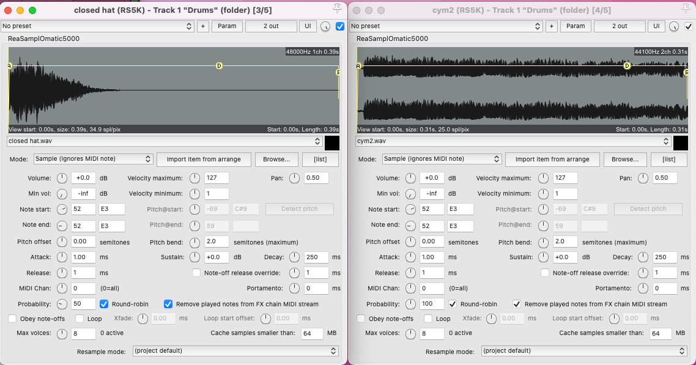Click the Probability knob in cym2 window
The image size is (696, 365).
pyautogui.click(x=410, y=304)
